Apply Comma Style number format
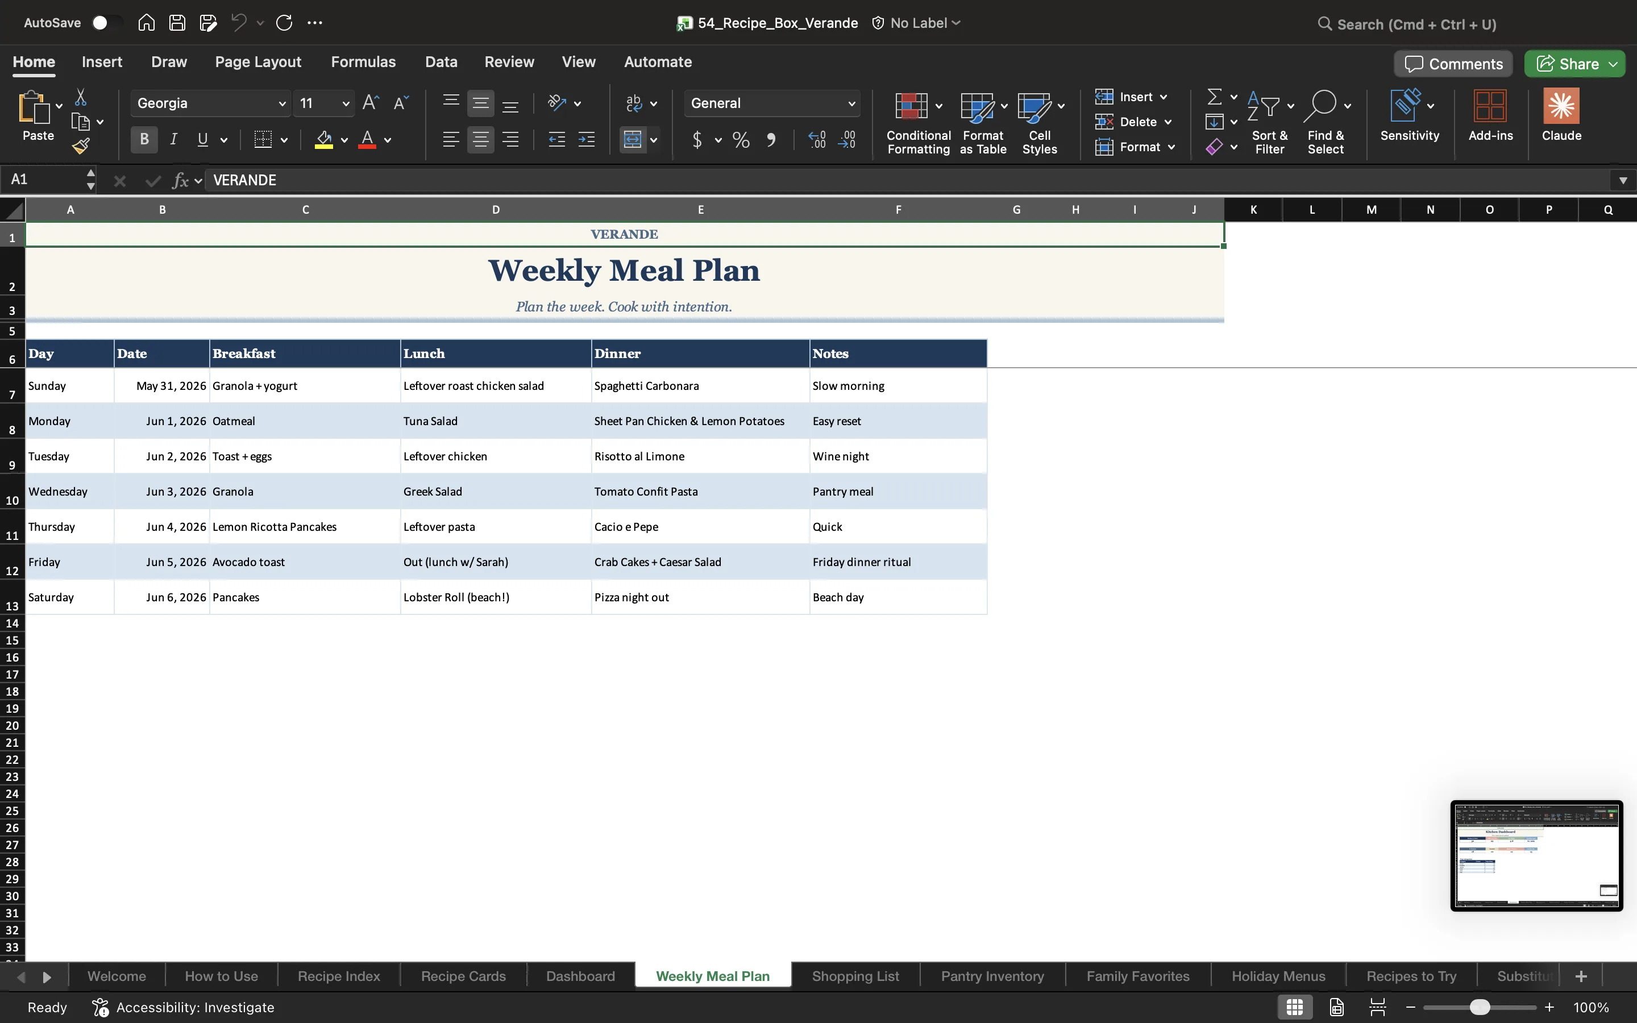Image resolution: width=1637 pixels, height=1023 pixels. [x=771, y=140]
